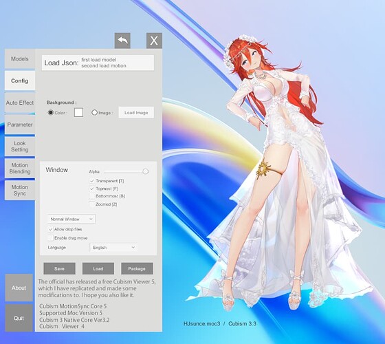Go to the Motion Sync tab
The image size is (385, 344).
pyautogui.click(x=20, y=190)
